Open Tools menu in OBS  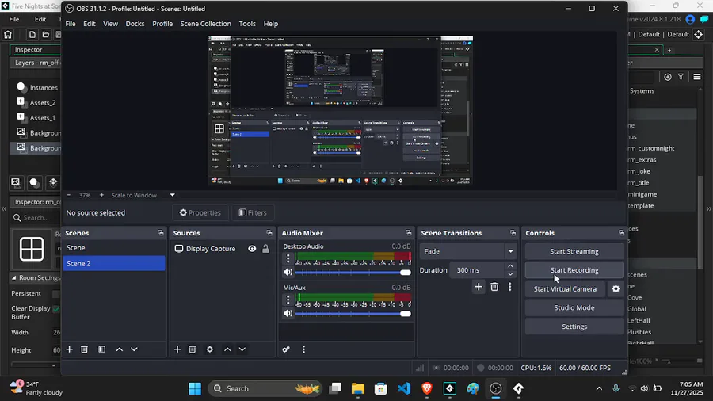click(247, 24)
